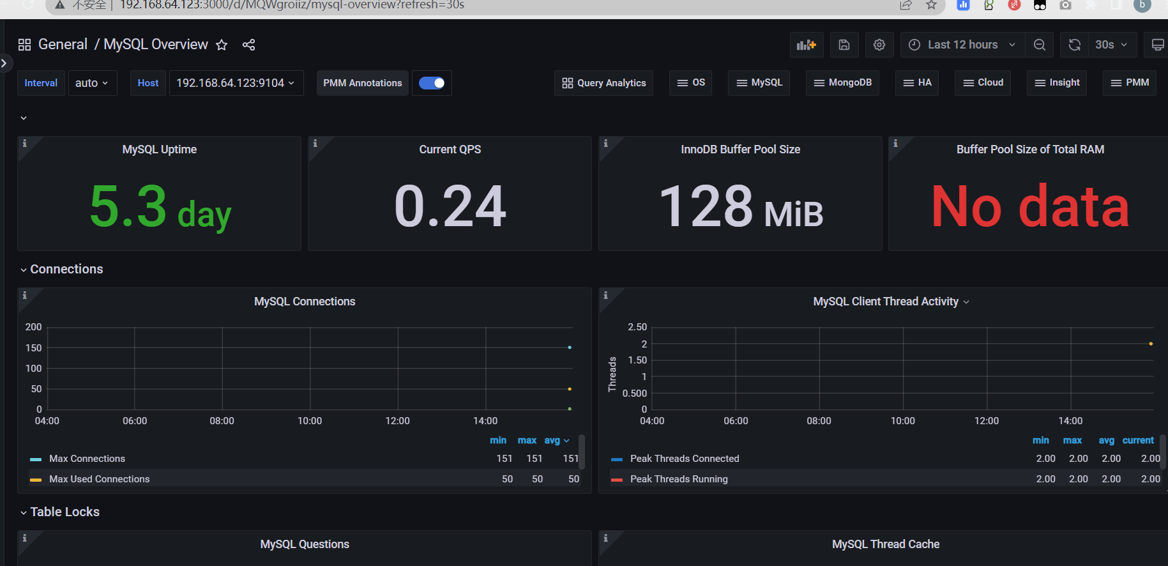Zoom out the time range

(x=1040, y=45)
